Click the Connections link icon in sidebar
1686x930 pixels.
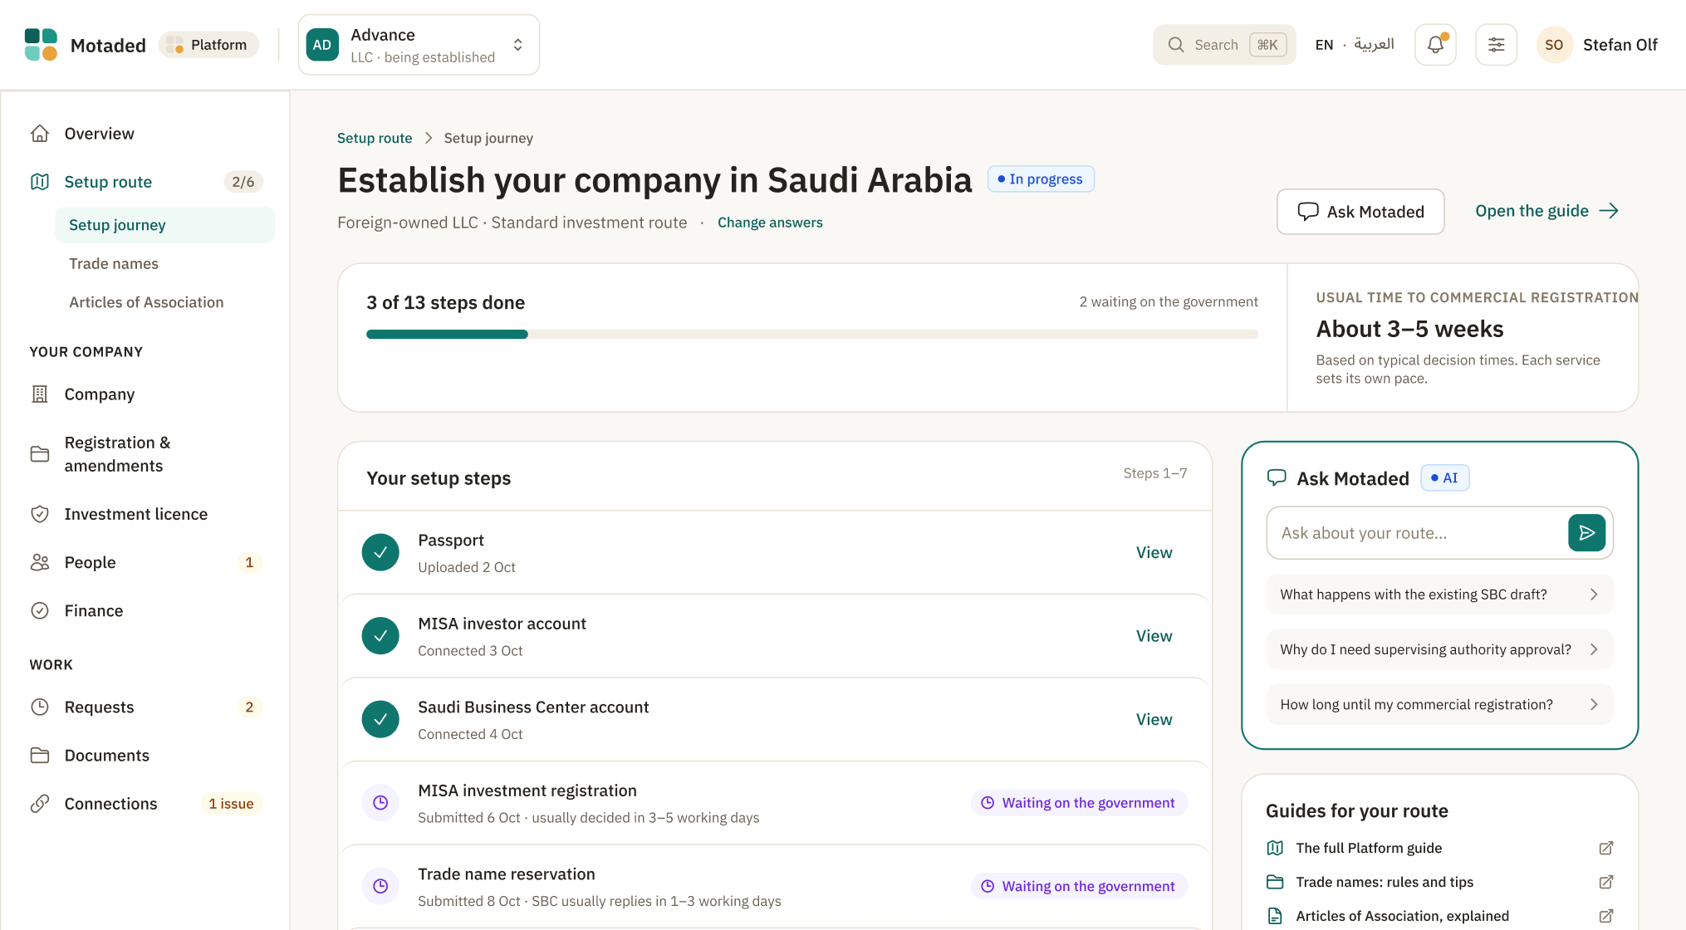coord(40,804)
